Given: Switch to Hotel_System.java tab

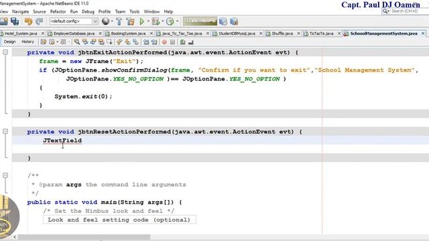Looking at the screenshot, I should click(x=21, y=33).
